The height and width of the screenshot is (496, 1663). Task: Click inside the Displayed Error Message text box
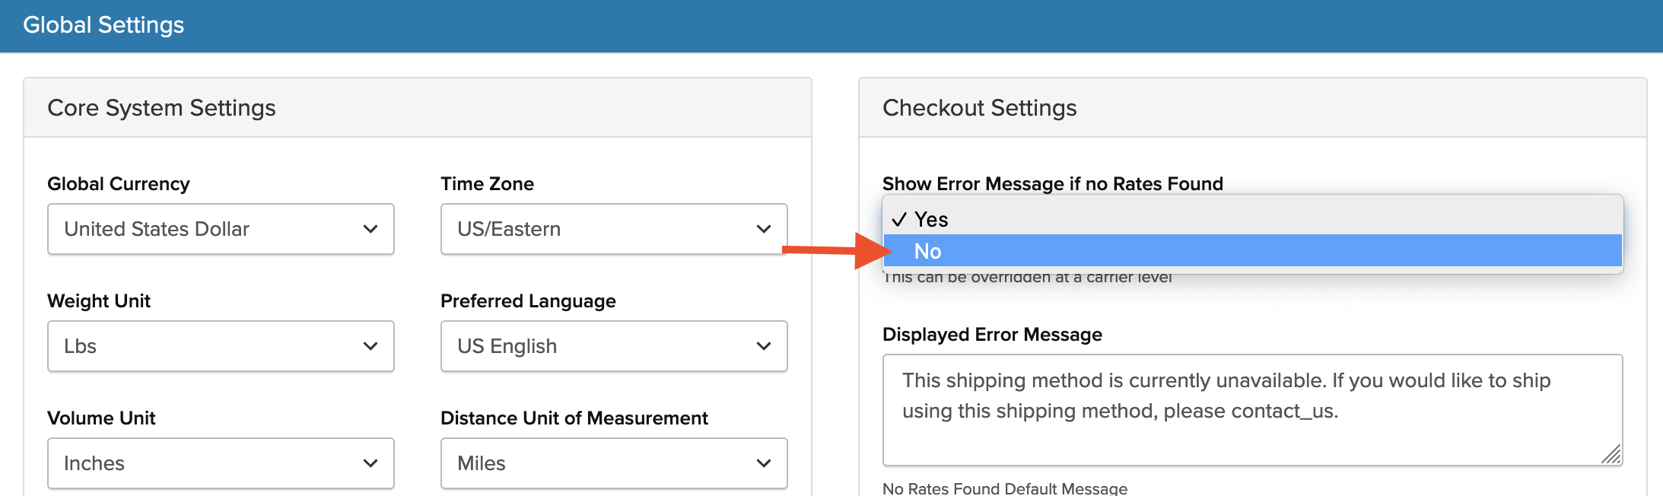point(1251,409)
